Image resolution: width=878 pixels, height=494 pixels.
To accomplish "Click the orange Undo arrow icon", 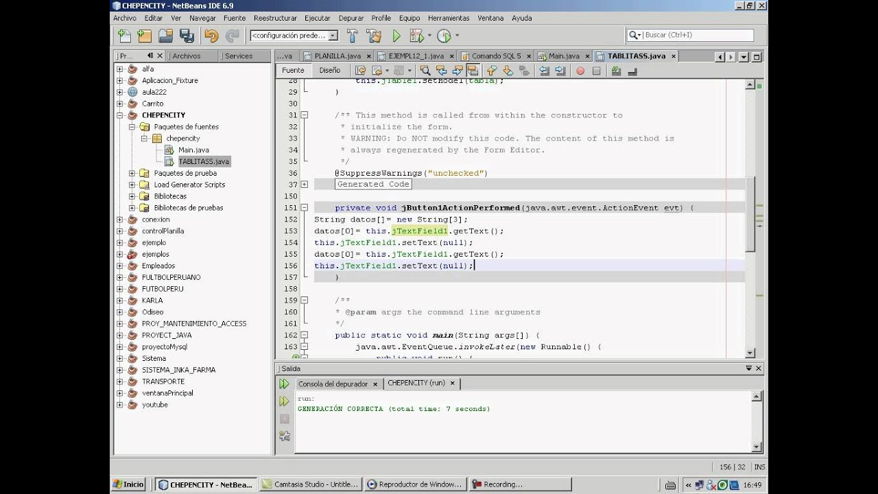I will click(211, 36).
